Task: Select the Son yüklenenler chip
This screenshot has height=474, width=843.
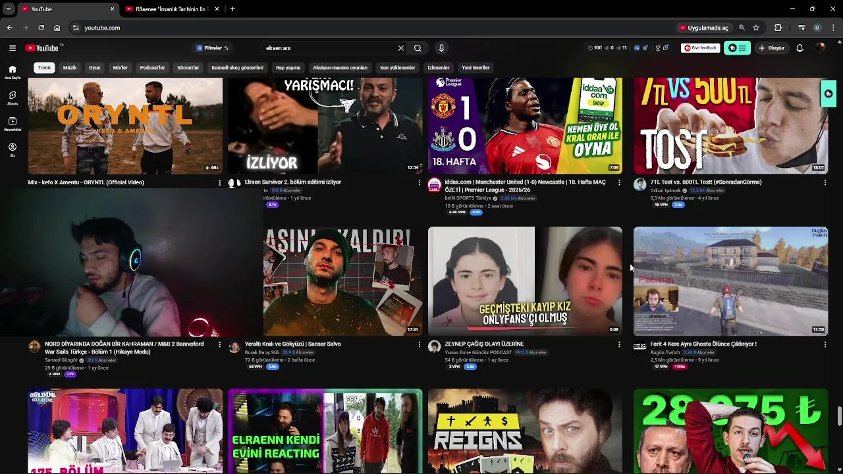Action: tap(398, 68)
